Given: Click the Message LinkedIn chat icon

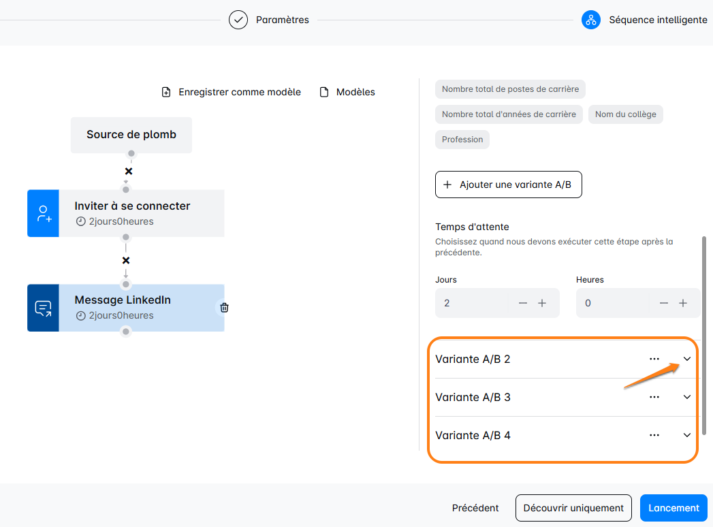Looking at the screenshot, I should pos(44,308).
